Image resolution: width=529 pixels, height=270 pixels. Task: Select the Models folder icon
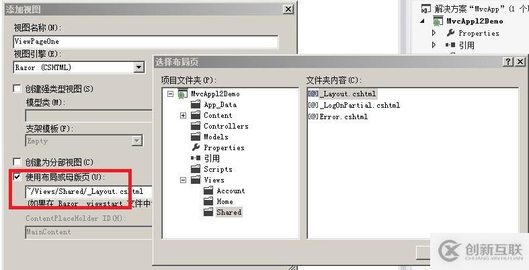[x=196, y=137]
